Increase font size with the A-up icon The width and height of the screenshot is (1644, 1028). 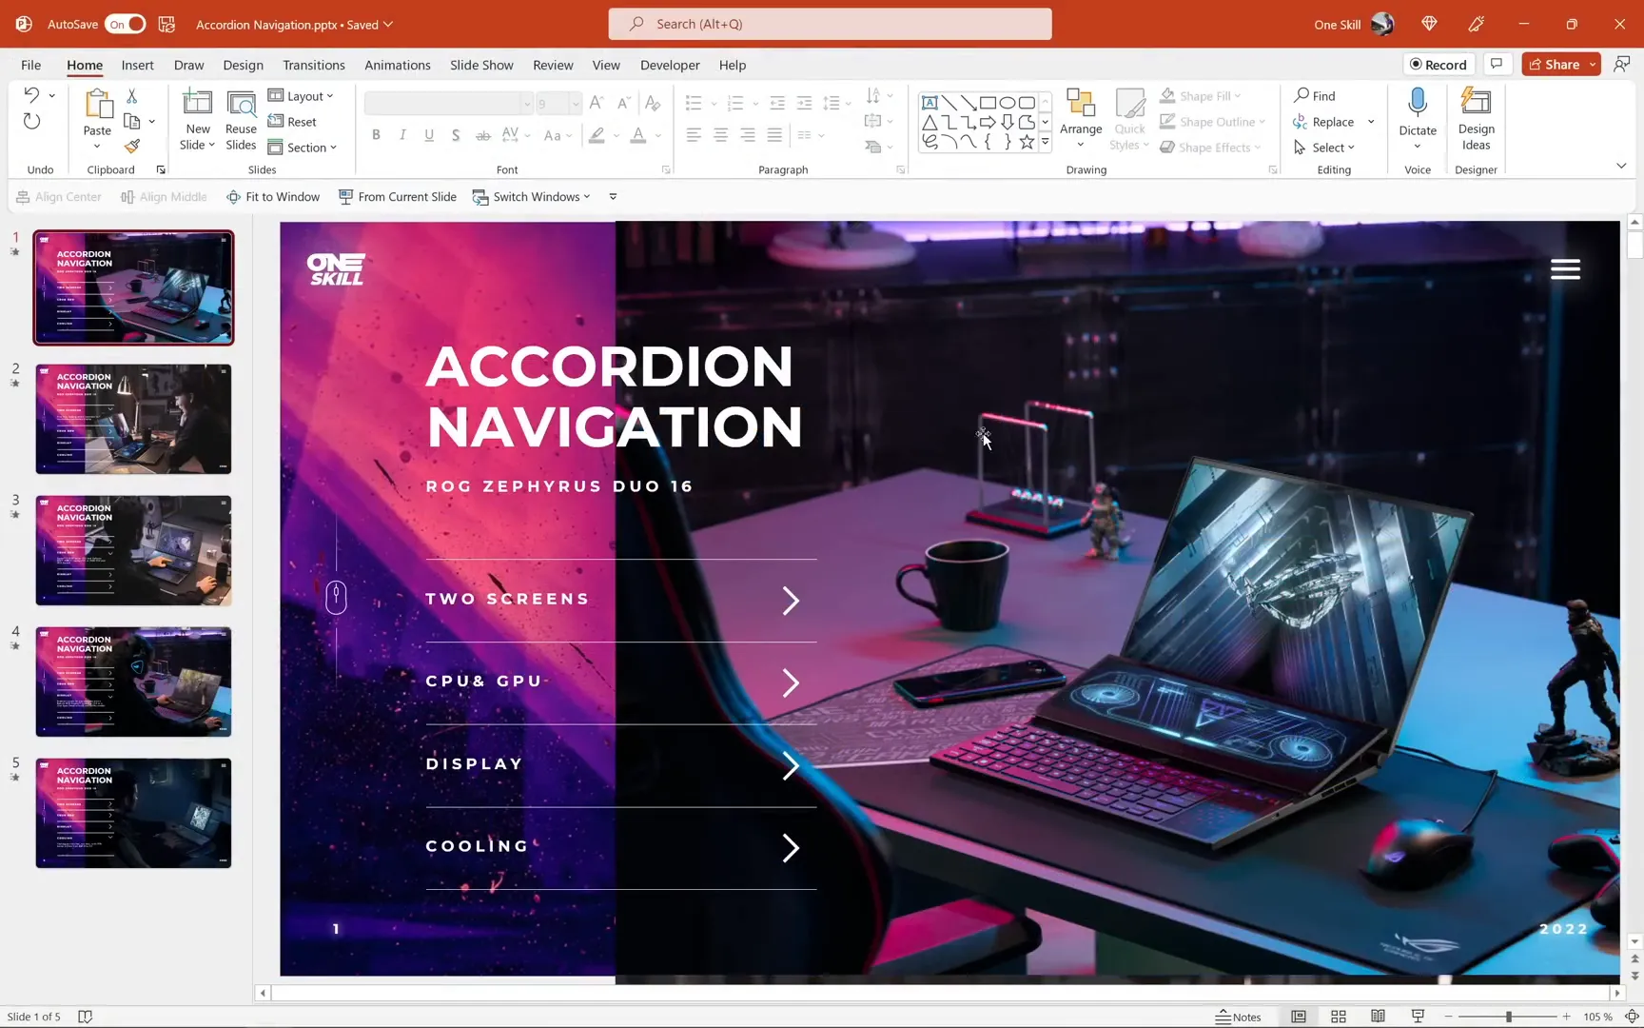[x=597, y=103]
